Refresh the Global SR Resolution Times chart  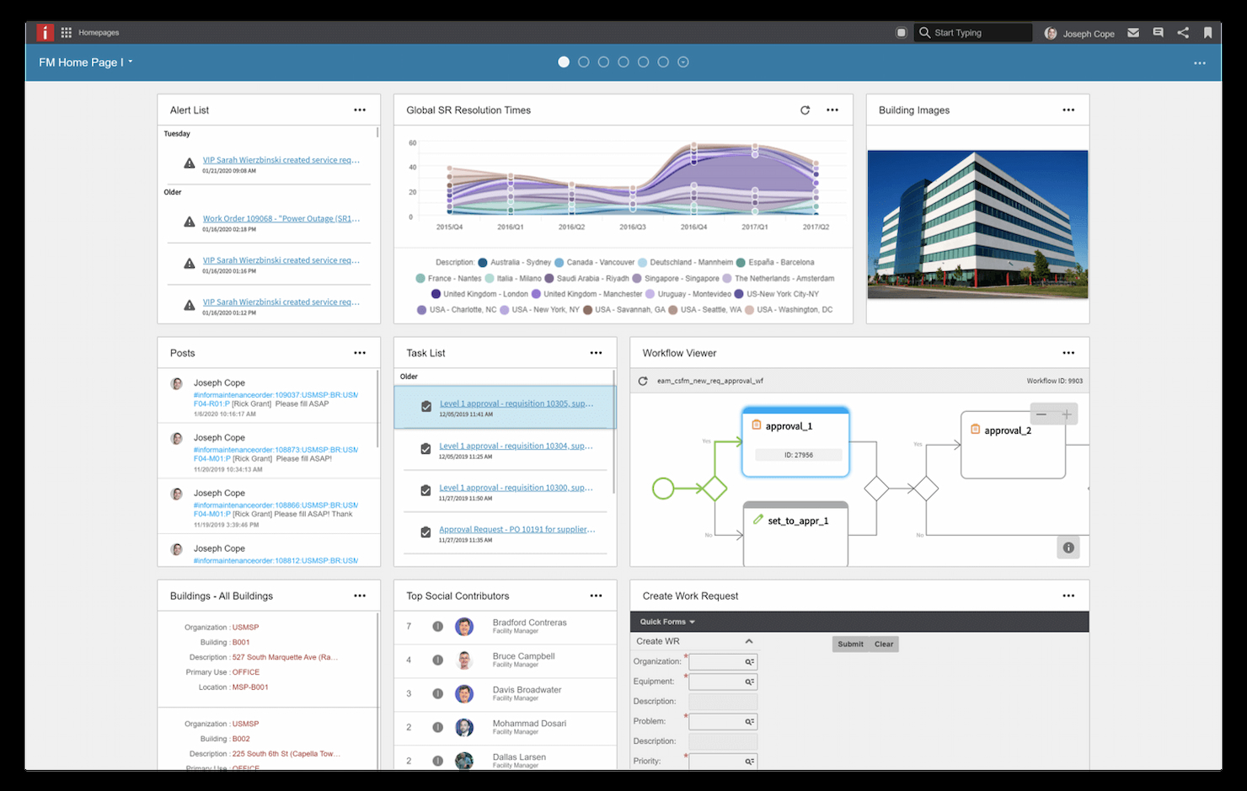pyautogui.click(x=805, y=110)
